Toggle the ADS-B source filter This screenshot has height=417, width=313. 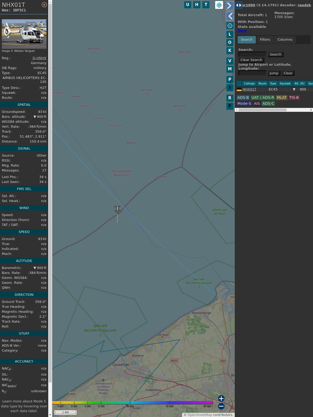point(243,97)
